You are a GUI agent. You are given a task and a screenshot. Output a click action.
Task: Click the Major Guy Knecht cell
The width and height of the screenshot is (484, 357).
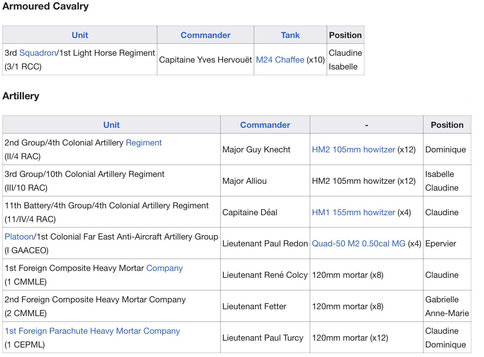[x=256, y=149]
